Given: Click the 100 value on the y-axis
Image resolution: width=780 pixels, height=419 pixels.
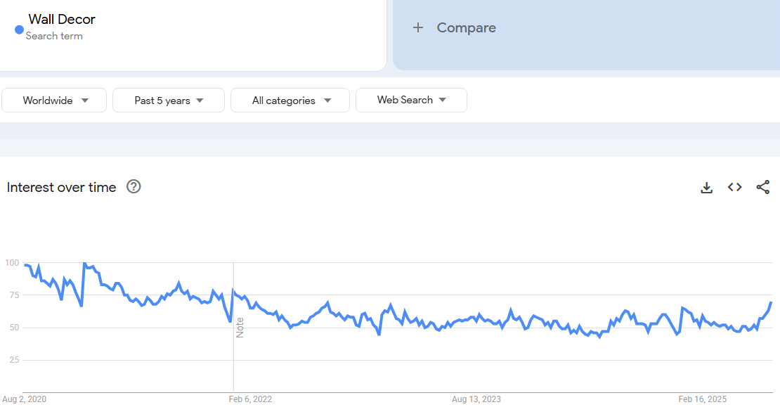Looking at the screenshot, I should [x=12, y=263].
